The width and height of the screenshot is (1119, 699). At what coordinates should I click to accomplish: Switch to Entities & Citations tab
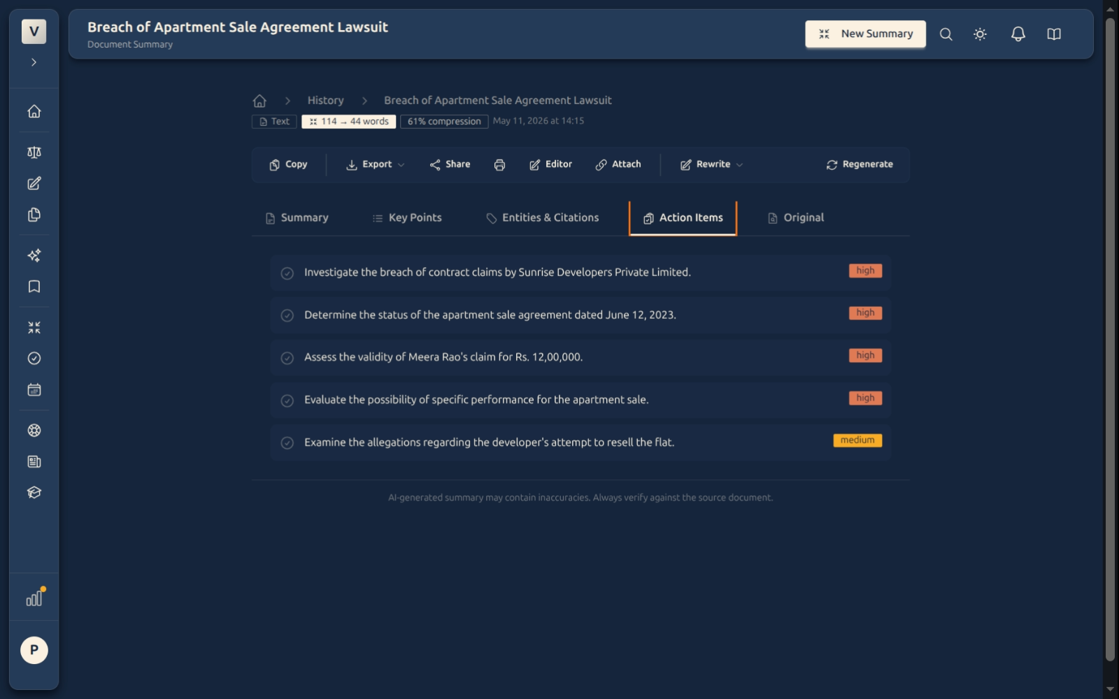pos(543,218)
